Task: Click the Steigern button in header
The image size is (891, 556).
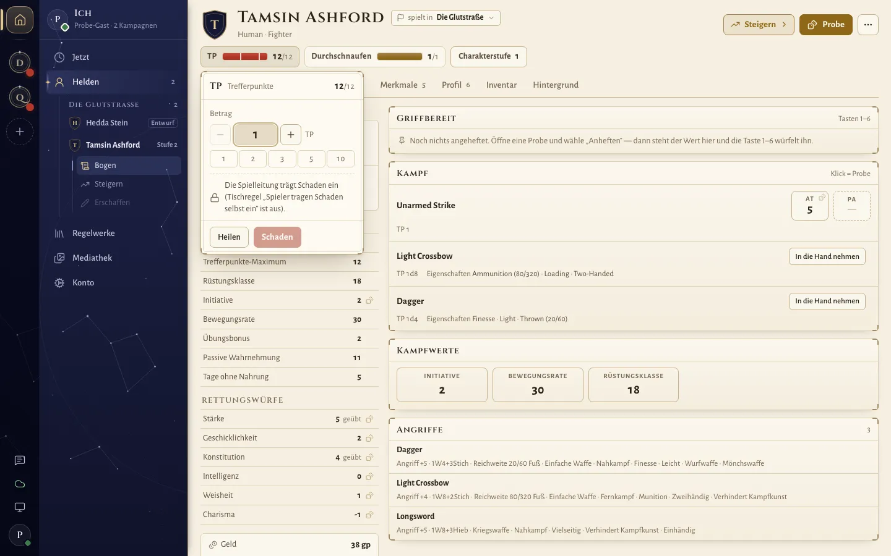Action: pos(759,25)
